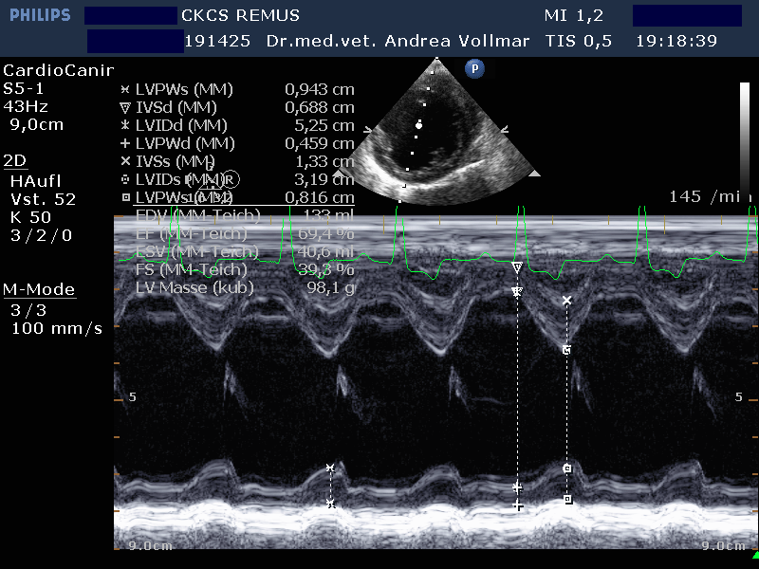759x569 pixels.
Task: Click the triangle symbol beside IVSd (MM)
Action: tap(125, 107)
